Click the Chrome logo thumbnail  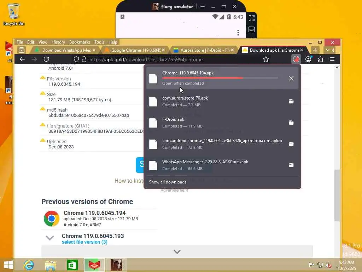52,219
